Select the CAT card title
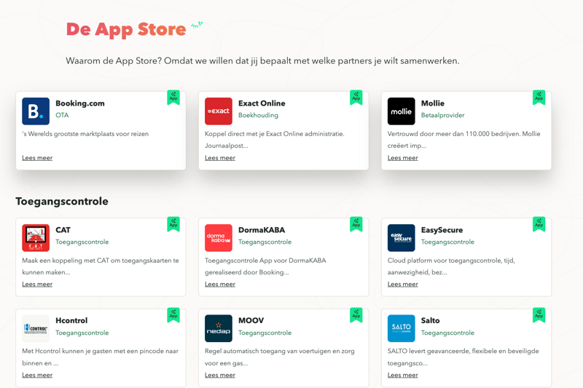 (63, 230)
